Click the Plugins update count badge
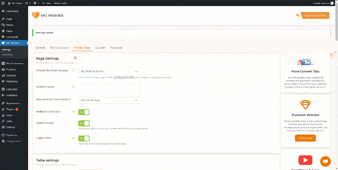Viewport: 338px width, 170px height. (17, 109)
